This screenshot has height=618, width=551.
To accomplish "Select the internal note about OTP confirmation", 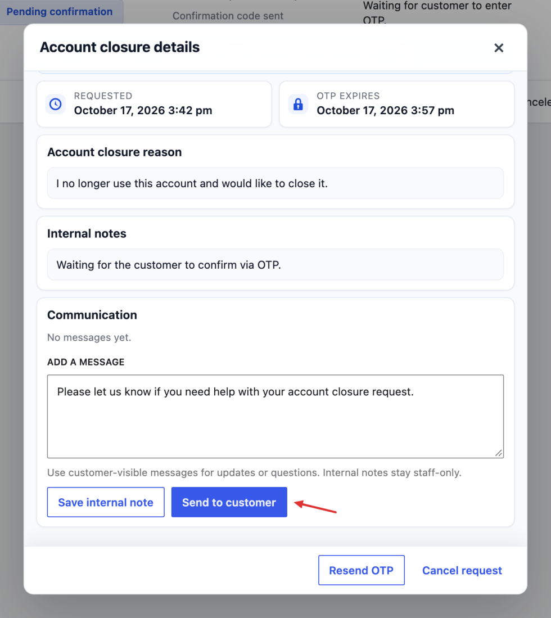I will point(169,265).
